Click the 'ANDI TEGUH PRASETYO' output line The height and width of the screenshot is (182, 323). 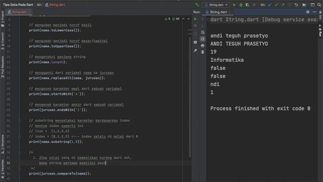(x=239, y=44)
